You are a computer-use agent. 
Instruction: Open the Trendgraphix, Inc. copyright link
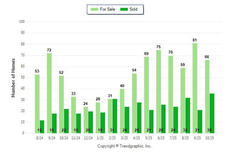pos(125,146)
